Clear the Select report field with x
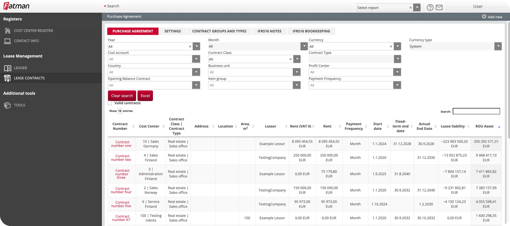This screenshot has height=226, width=510. coord(410,8)
